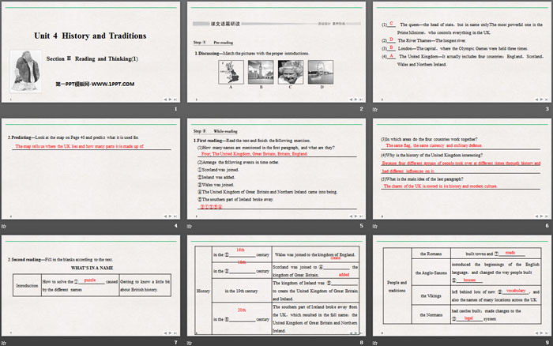553x346 pixels.
Task: Click the 'Introduction' table cell on slide 7
Action: (27, 285)
